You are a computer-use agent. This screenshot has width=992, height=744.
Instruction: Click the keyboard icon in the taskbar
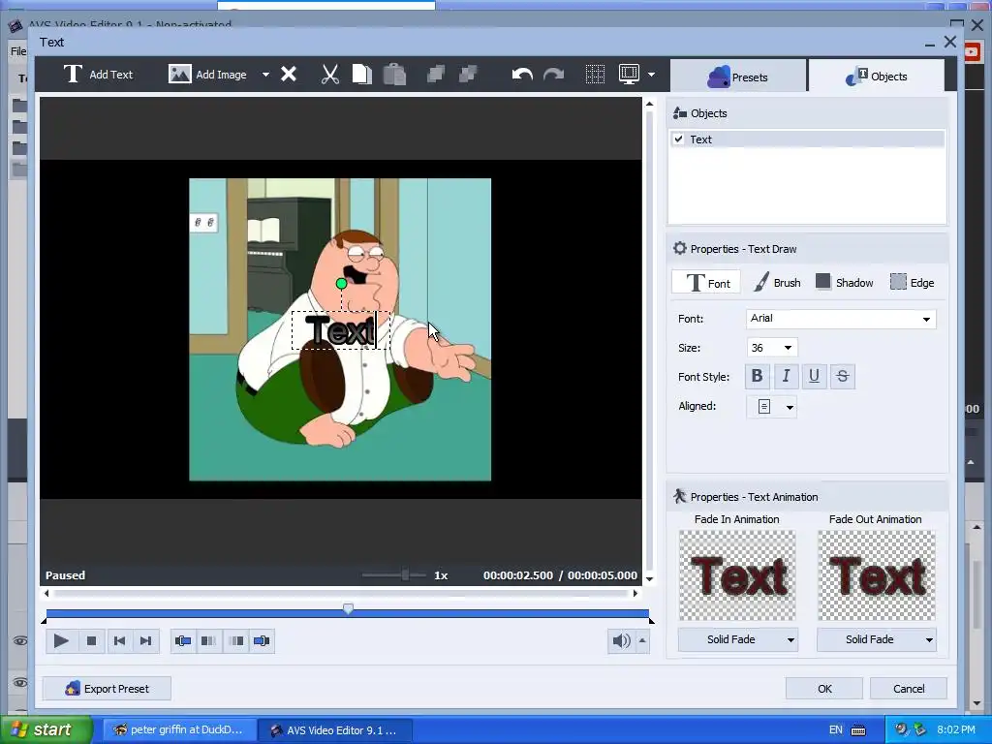tap(858, 730)
